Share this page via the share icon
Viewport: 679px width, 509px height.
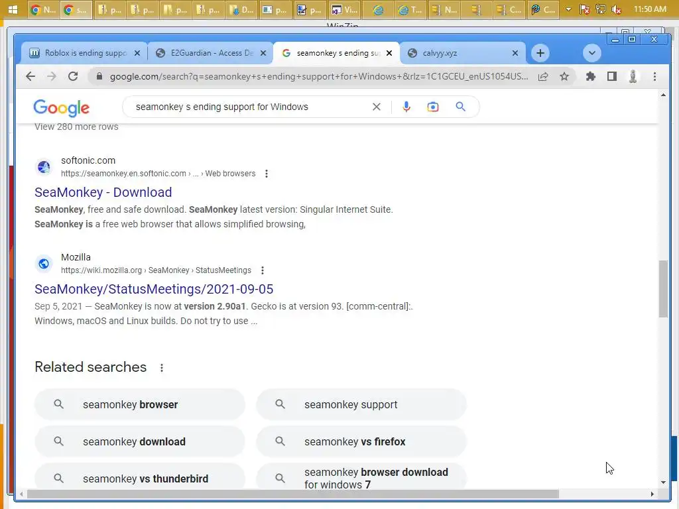coord(543,77)
